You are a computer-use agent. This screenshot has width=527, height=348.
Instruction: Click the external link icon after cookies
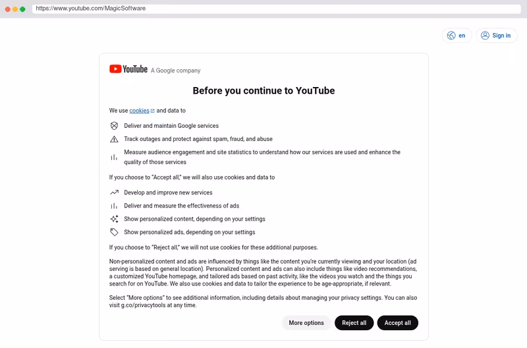(153, 111)
